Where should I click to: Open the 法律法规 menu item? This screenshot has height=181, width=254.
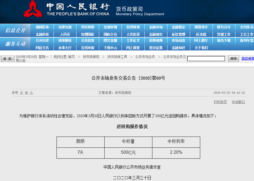[65, 27]
